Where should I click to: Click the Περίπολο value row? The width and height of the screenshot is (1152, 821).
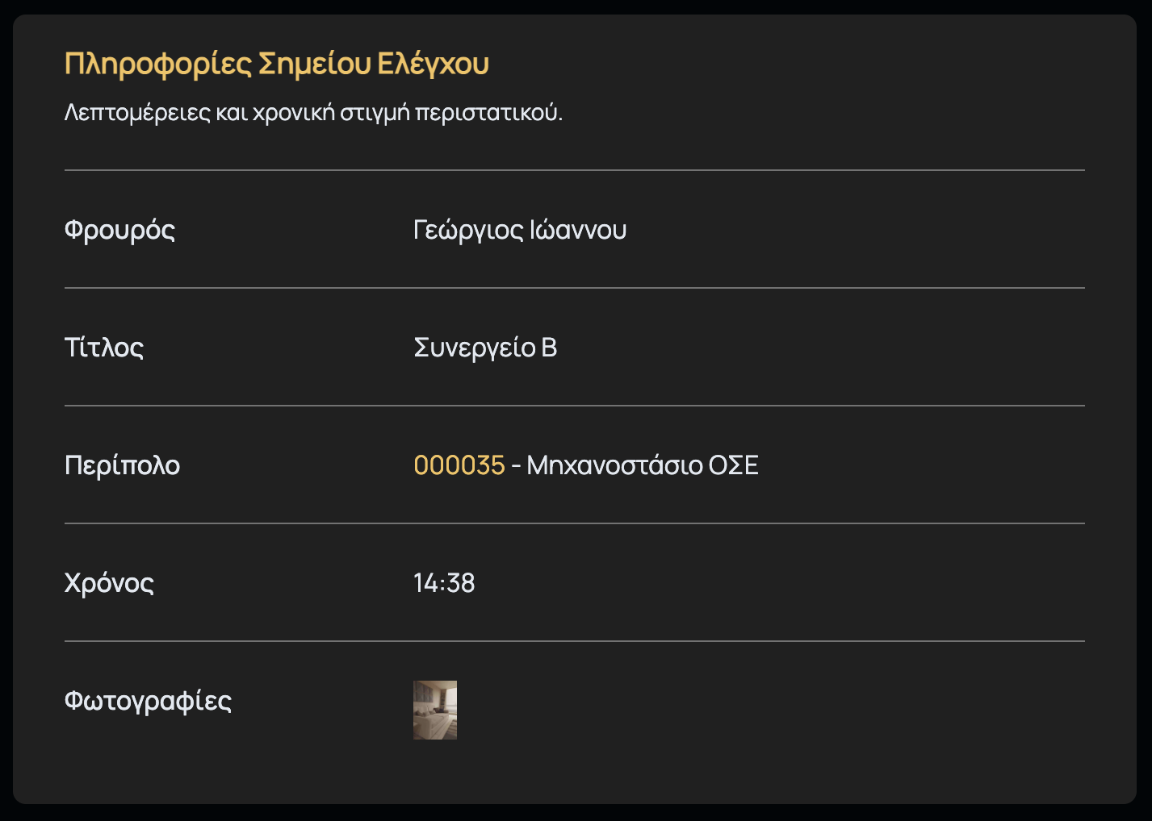(x=585, y=465)
